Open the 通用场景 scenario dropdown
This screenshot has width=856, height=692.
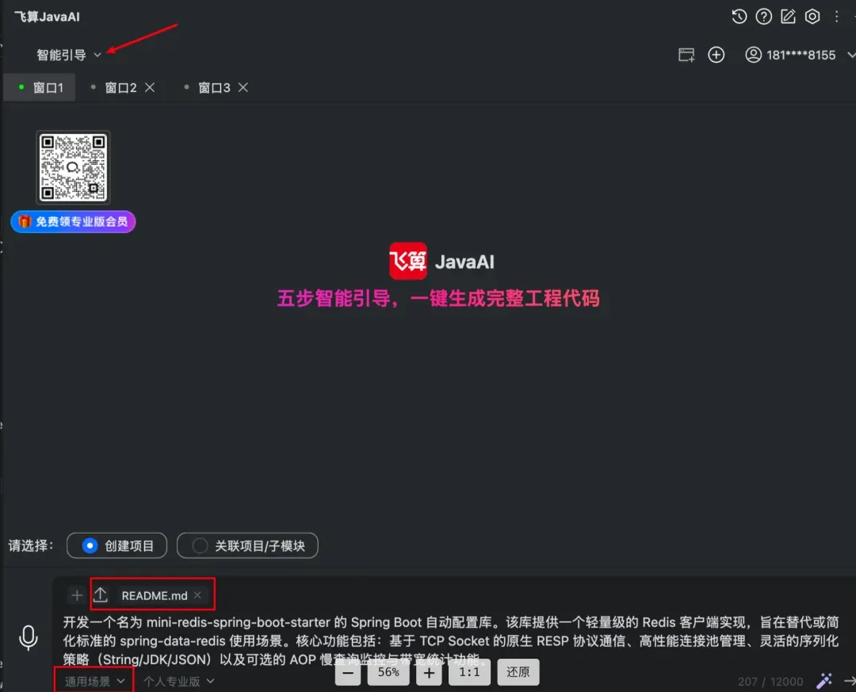click(94, 681)
